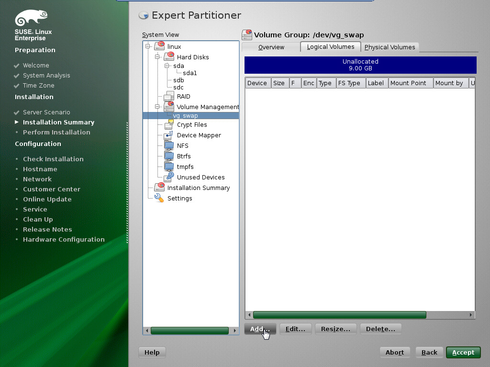Sort by the Size column
The height and width of the screenshot is (367, 490).
click(280, 83)
